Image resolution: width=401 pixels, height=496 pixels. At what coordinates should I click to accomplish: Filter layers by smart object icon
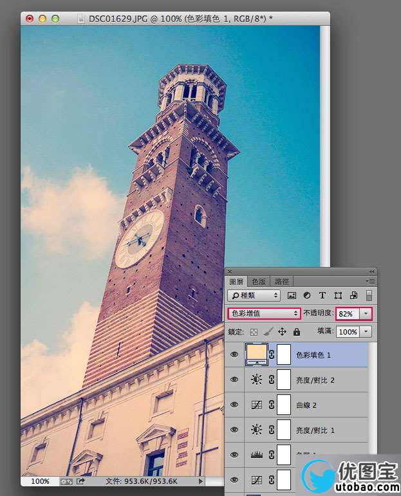pyautogui.click(x=353, y=295)
